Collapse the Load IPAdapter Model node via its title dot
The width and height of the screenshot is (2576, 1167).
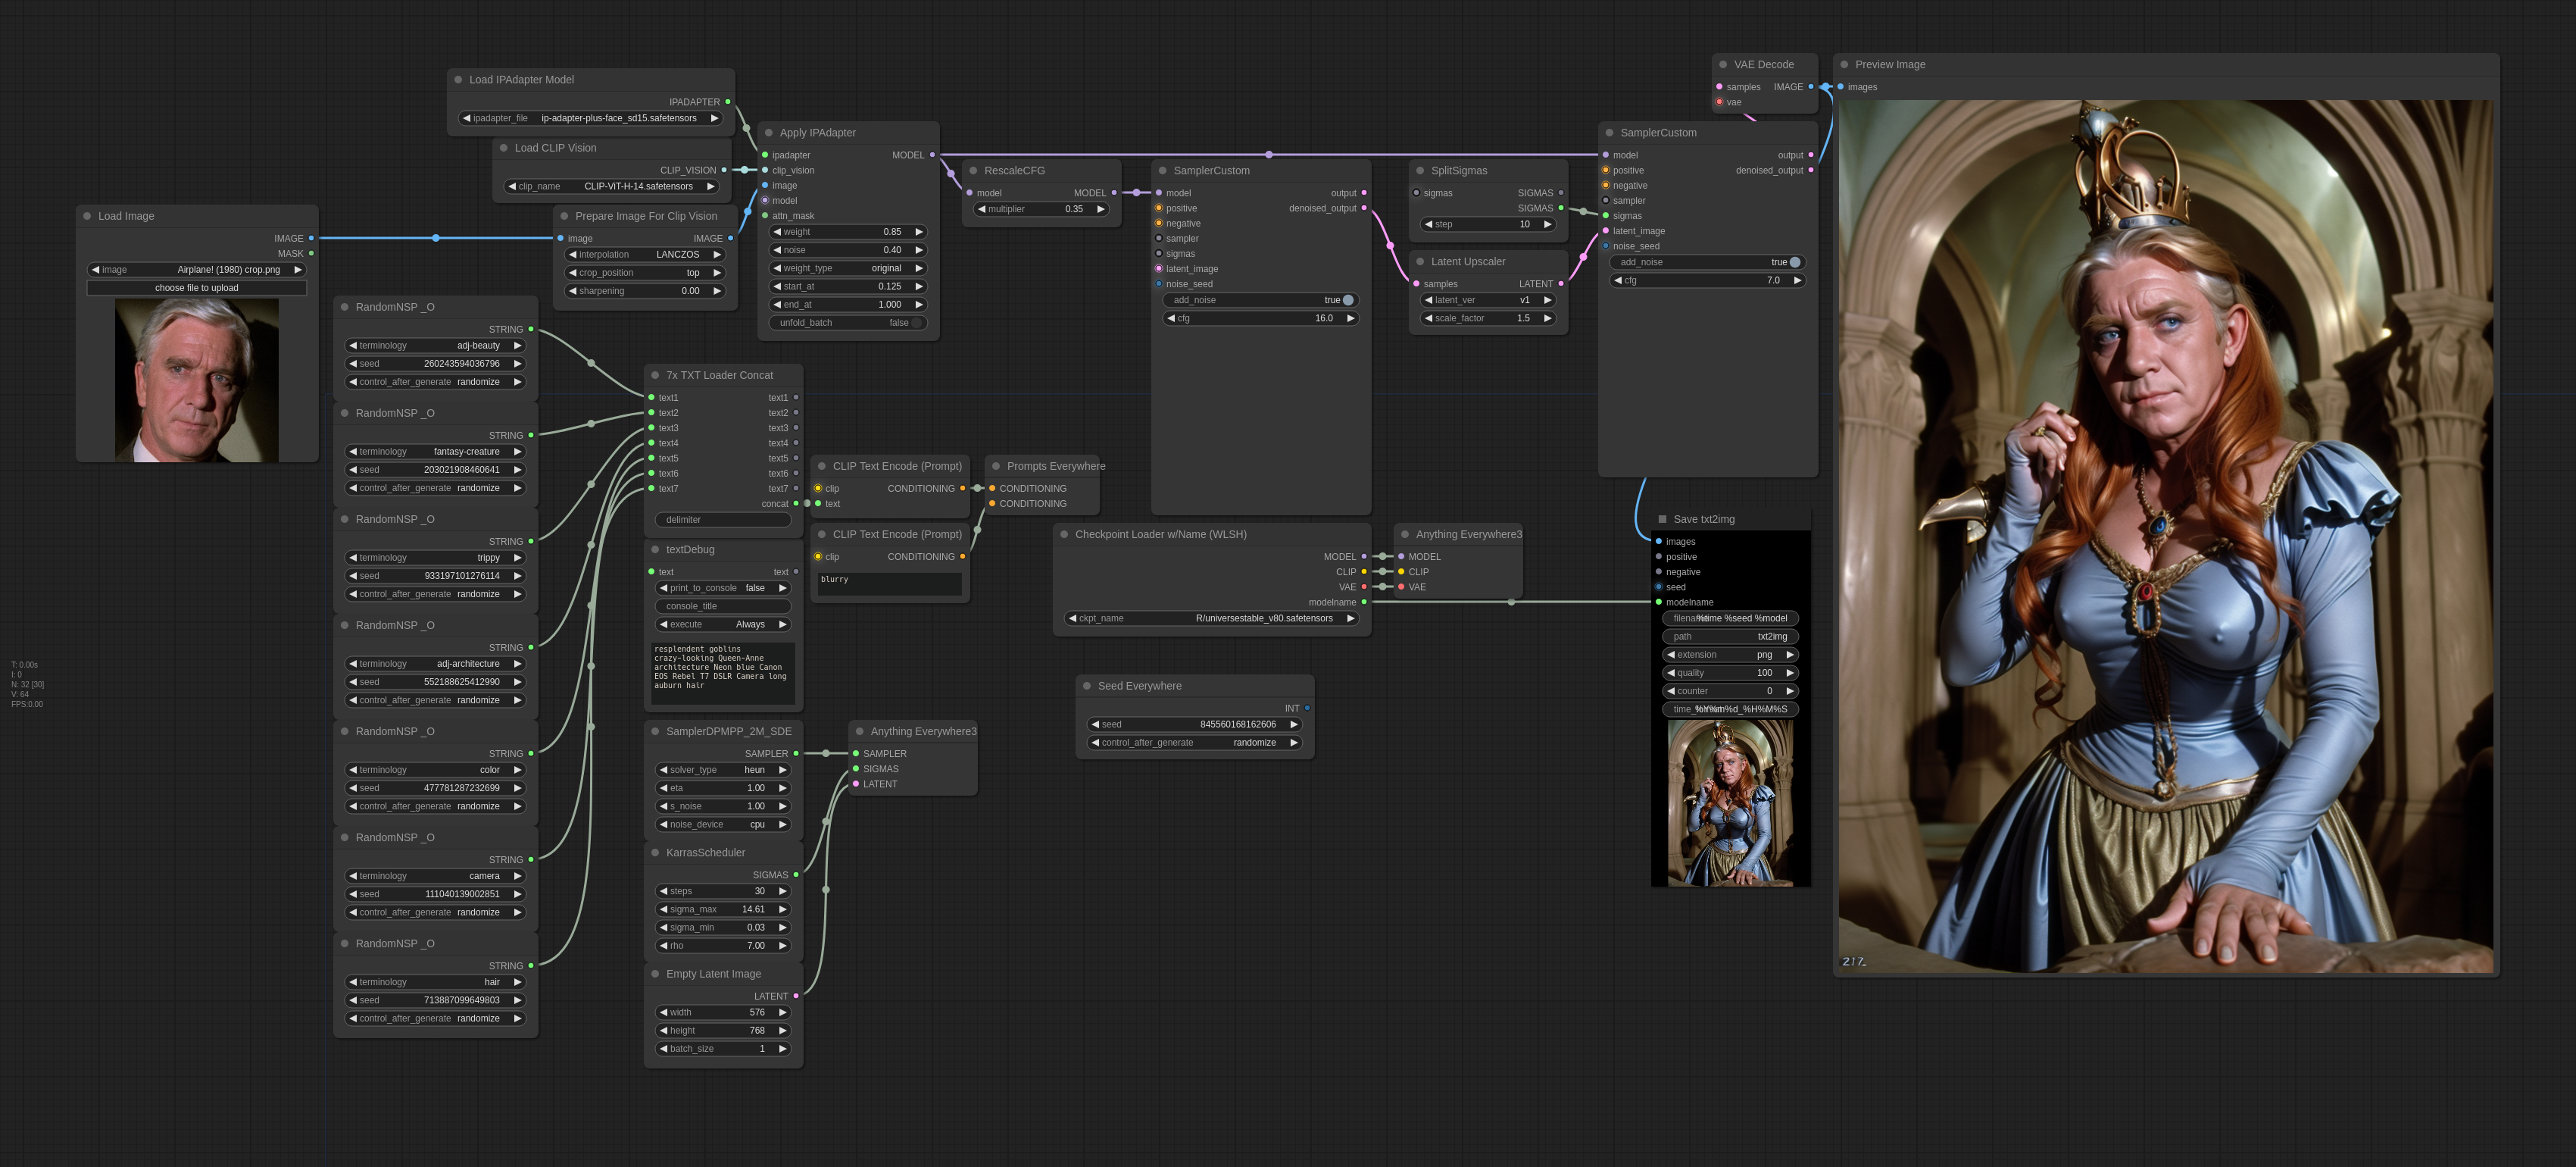tap(458, 80)
